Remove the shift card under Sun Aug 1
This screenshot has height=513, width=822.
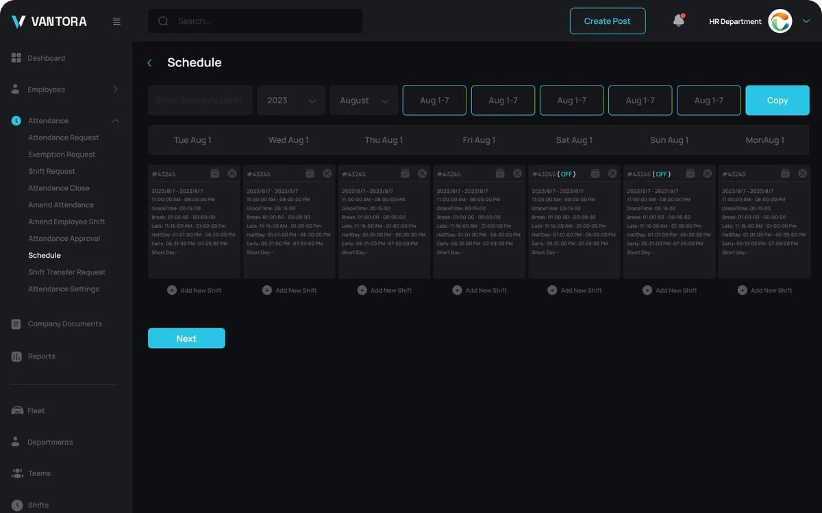pos(708,174)
